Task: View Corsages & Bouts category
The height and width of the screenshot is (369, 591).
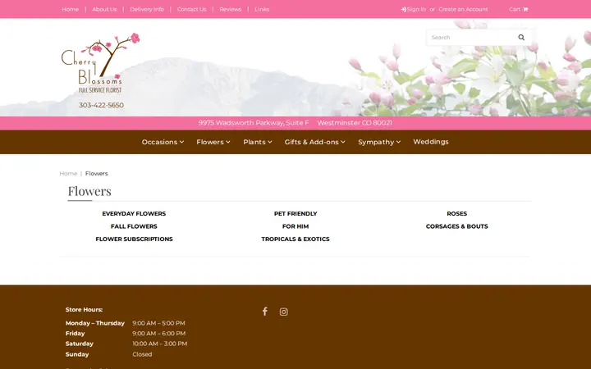Action: (x=457, y=226)
